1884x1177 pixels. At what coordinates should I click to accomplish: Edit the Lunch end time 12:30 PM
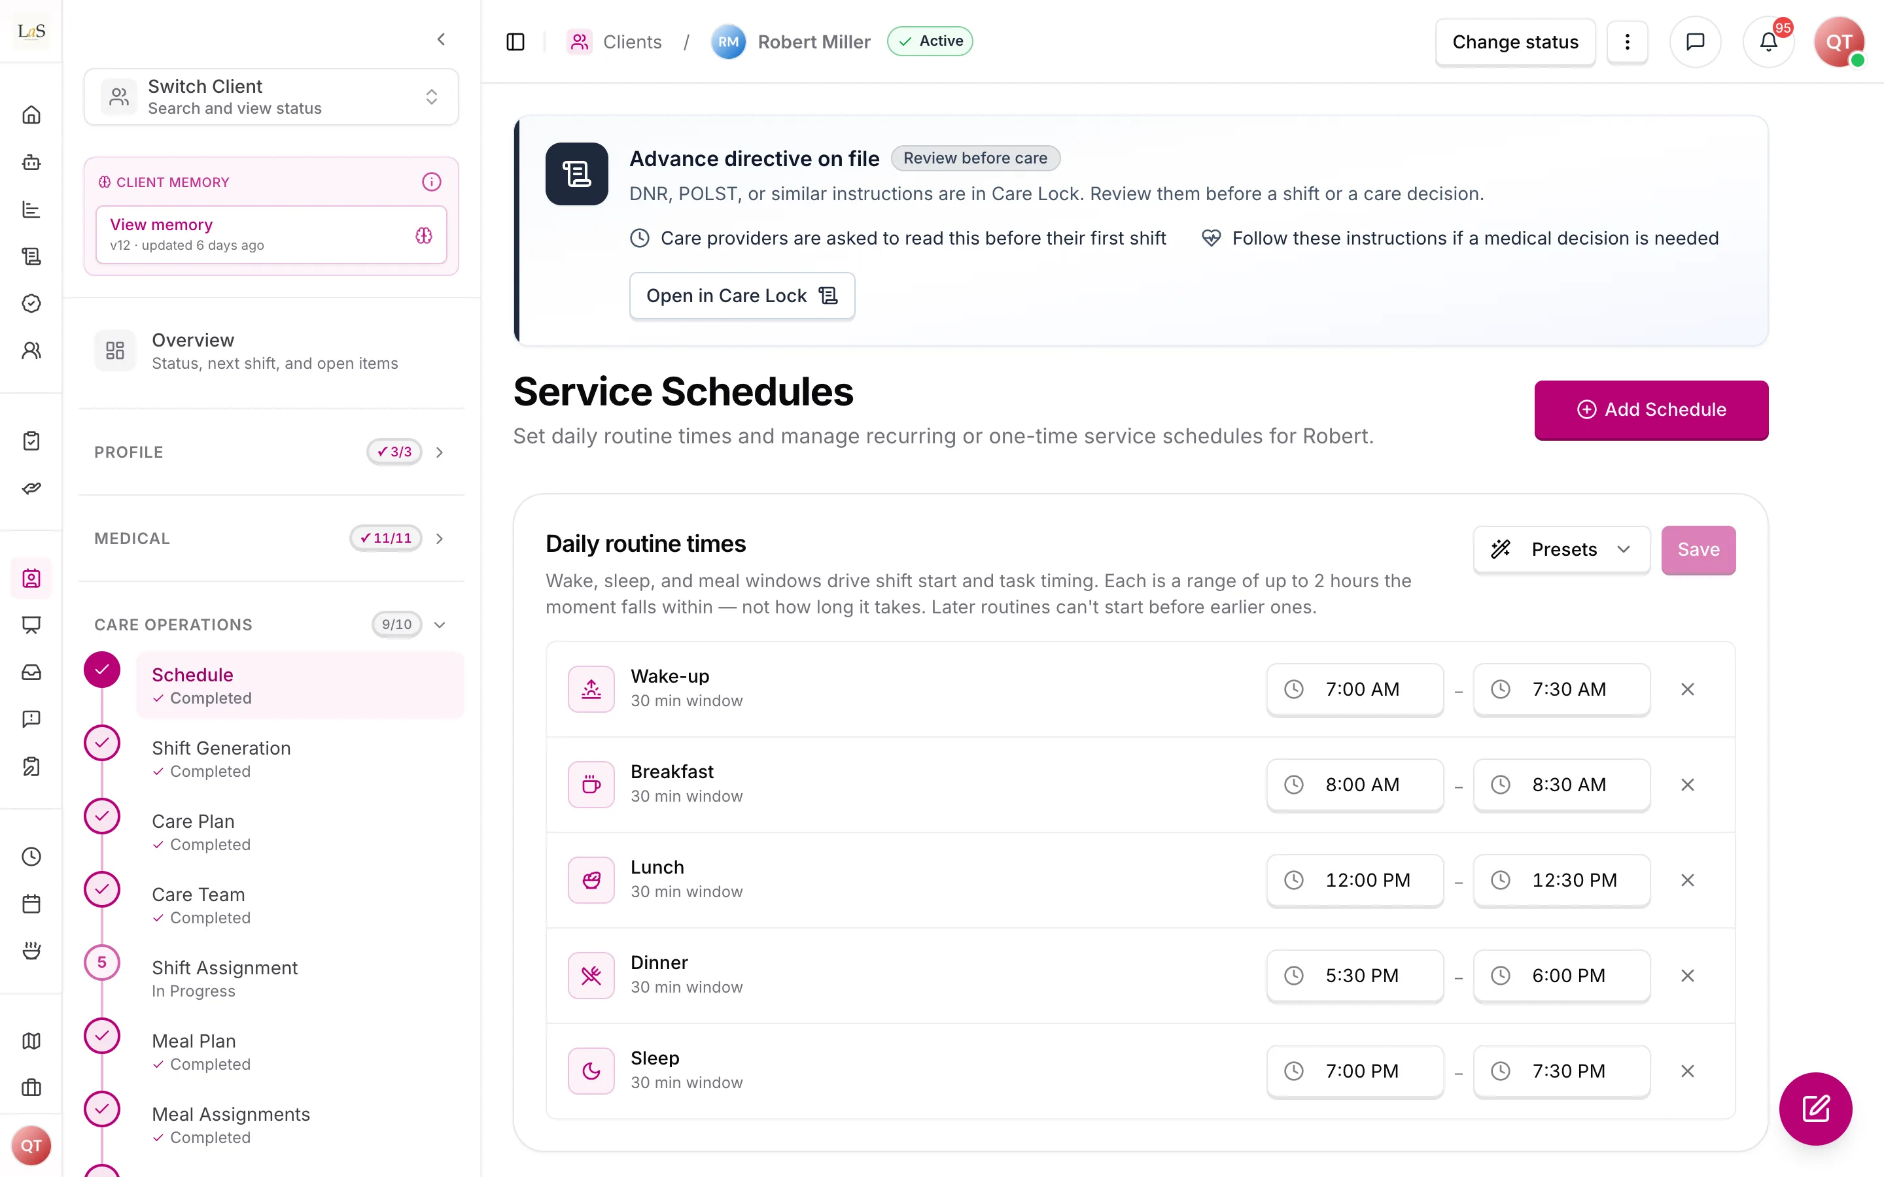1561,880
